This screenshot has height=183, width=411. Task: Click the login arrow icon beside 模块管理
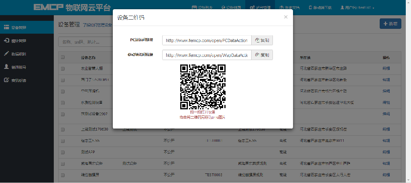pyautogui.click(x=6, y=40)
